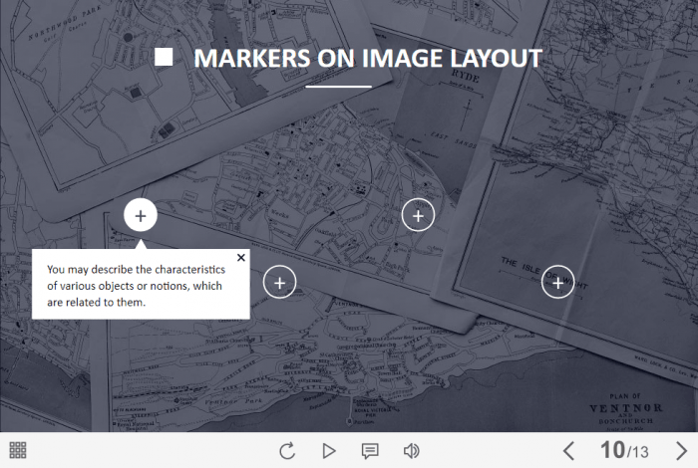Close the tooltip popup with X
The image size is (698, 468).
point(240,258)
